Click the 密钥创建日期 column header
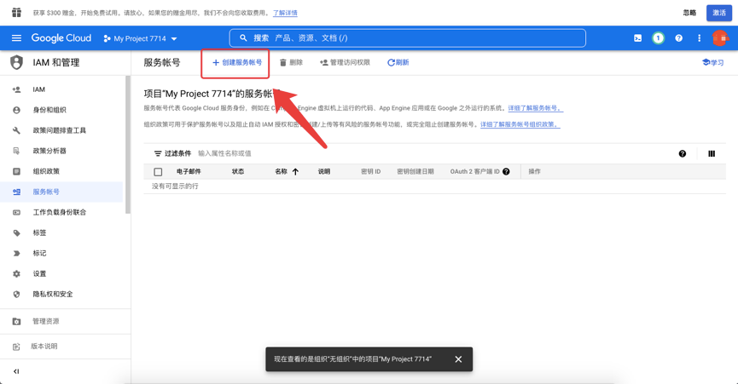The image size is (738, 384). tap(415, 171)
